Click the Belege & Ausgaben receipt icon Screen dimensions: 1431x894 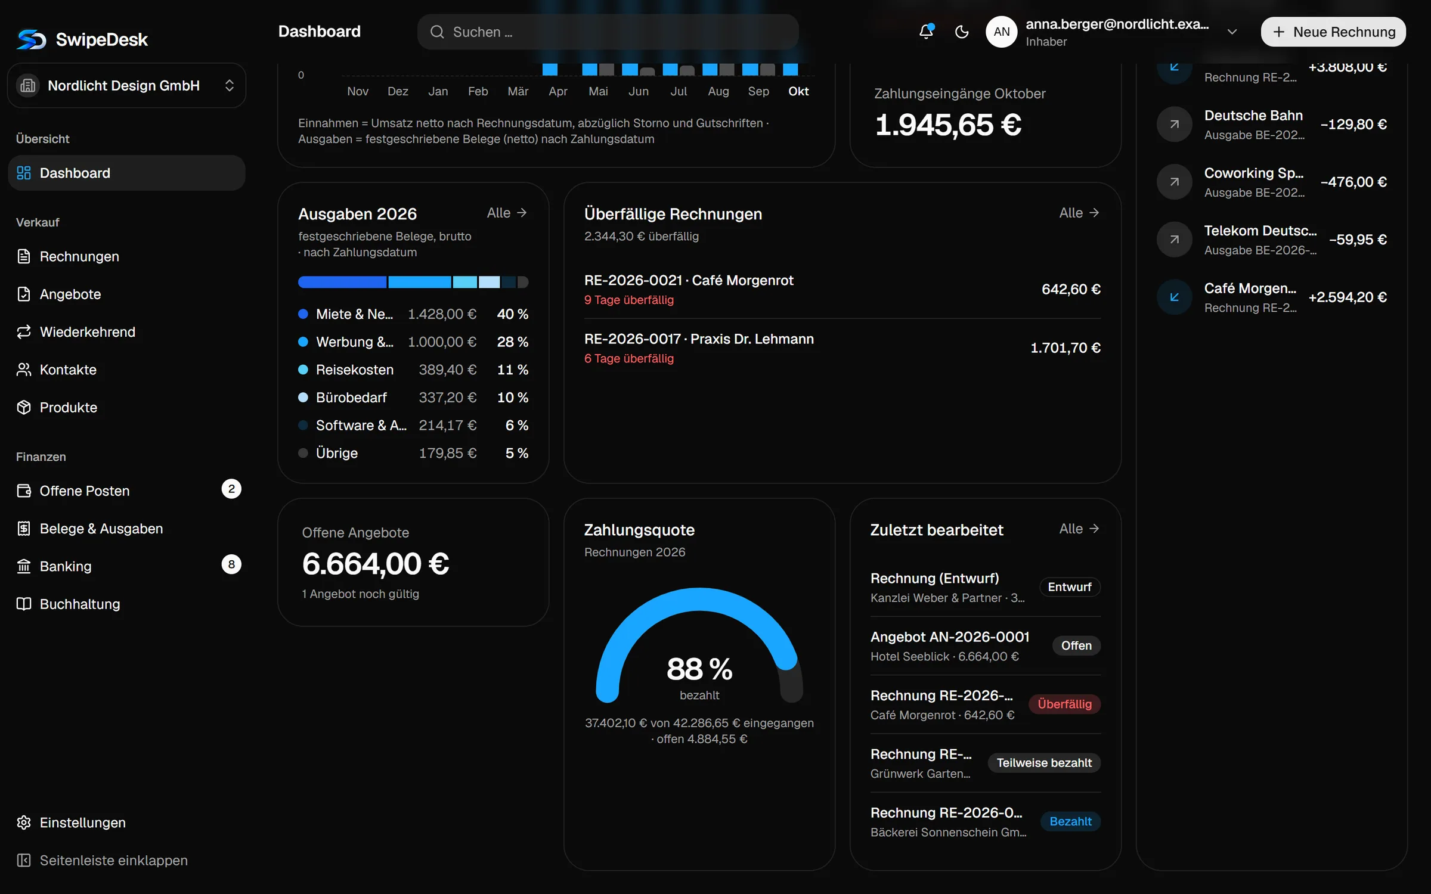tap(24, 529)
